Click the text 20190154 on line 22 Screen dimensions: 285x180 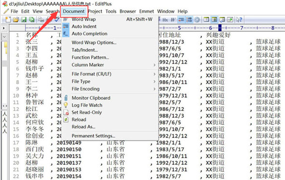pos(69,176)
